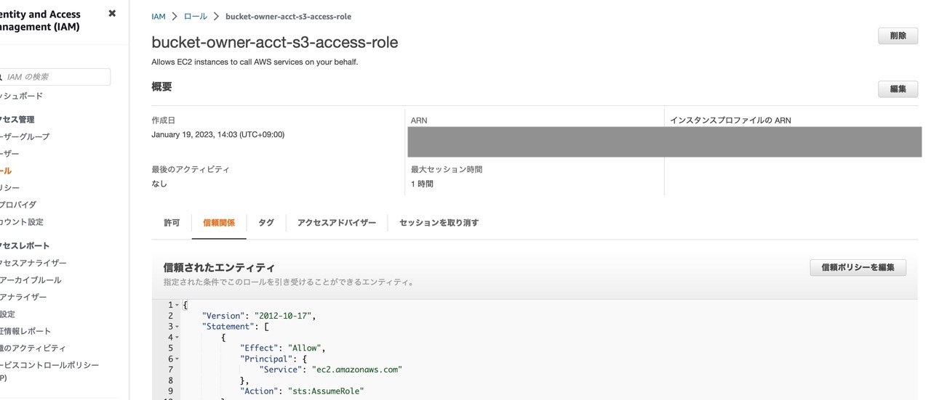This screenshot has width=931, height=400.
Task: Focus the IAM の検索 search field
Action: pos(55,77)
